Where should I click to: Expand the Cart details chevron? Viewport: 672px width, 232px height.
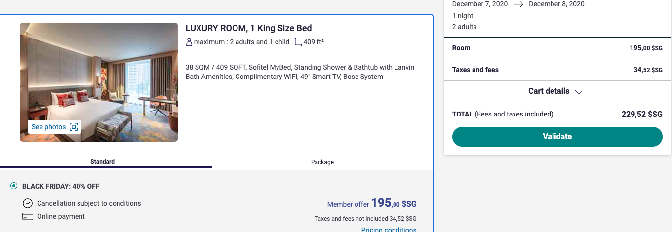(x=579, y=92)
